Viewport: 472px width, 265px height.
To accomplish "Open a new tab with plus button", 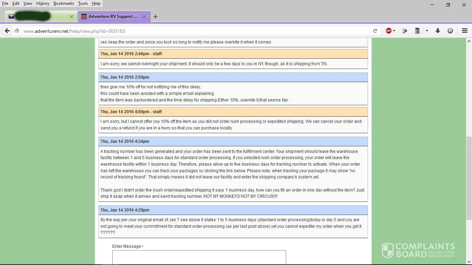I will 155,17.
